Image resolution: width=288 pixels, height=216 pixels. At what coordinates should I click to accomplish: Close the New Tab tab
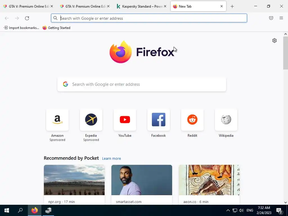tap(222, 6)
